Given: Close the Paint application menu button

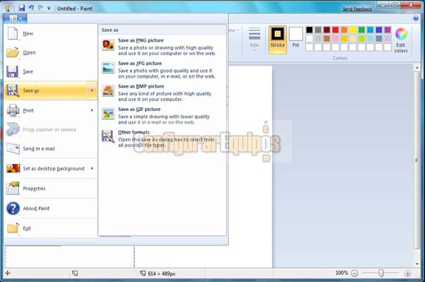Looking at the screenshot, I should coord(15,18).
